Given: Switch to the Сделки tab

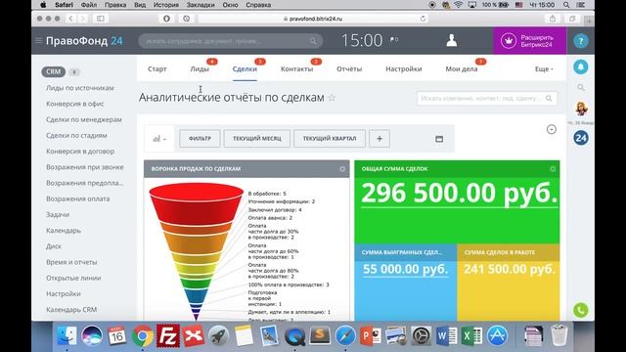Looking at the screenshot, I should pyautogui.click(x=245, y=69).
